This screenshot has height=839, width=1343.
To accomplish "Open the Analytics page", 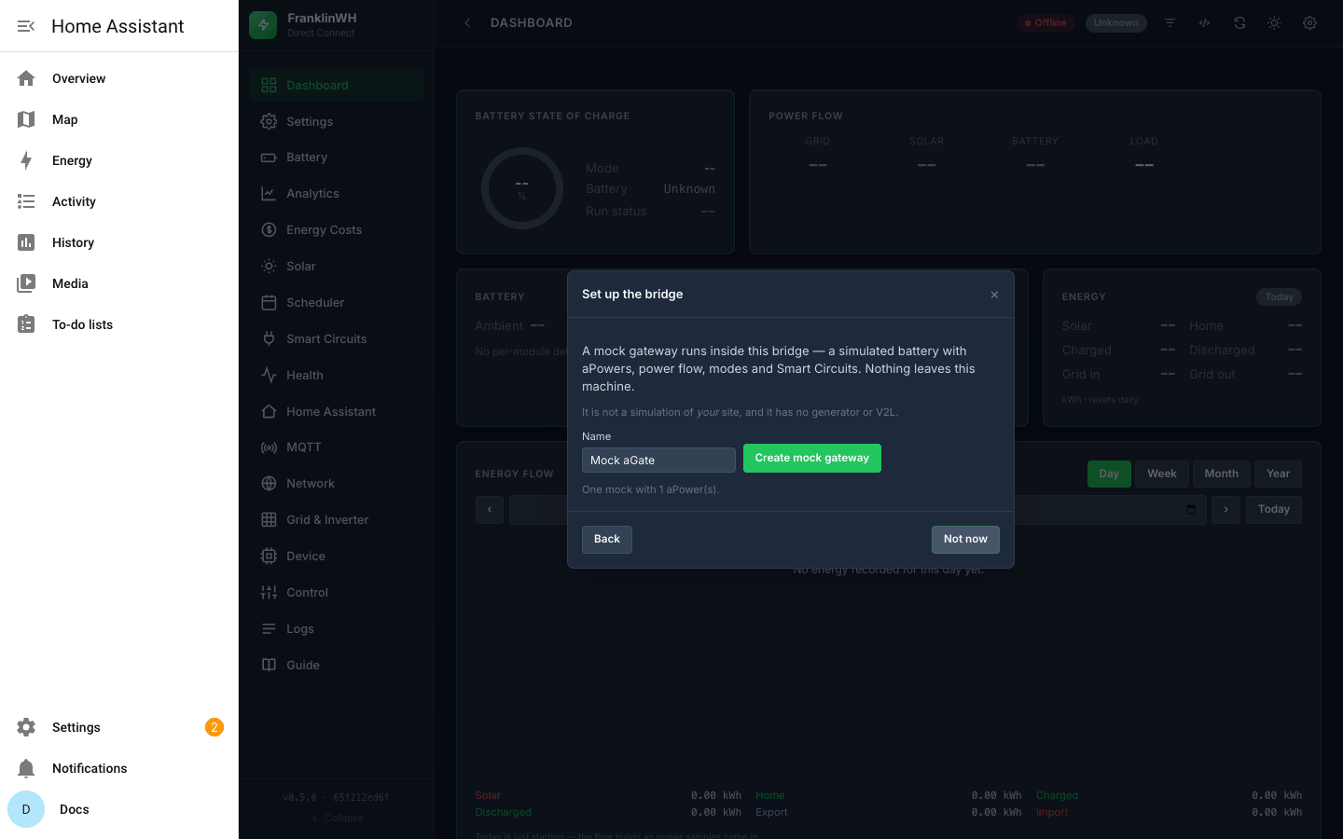I will [337, 194].
